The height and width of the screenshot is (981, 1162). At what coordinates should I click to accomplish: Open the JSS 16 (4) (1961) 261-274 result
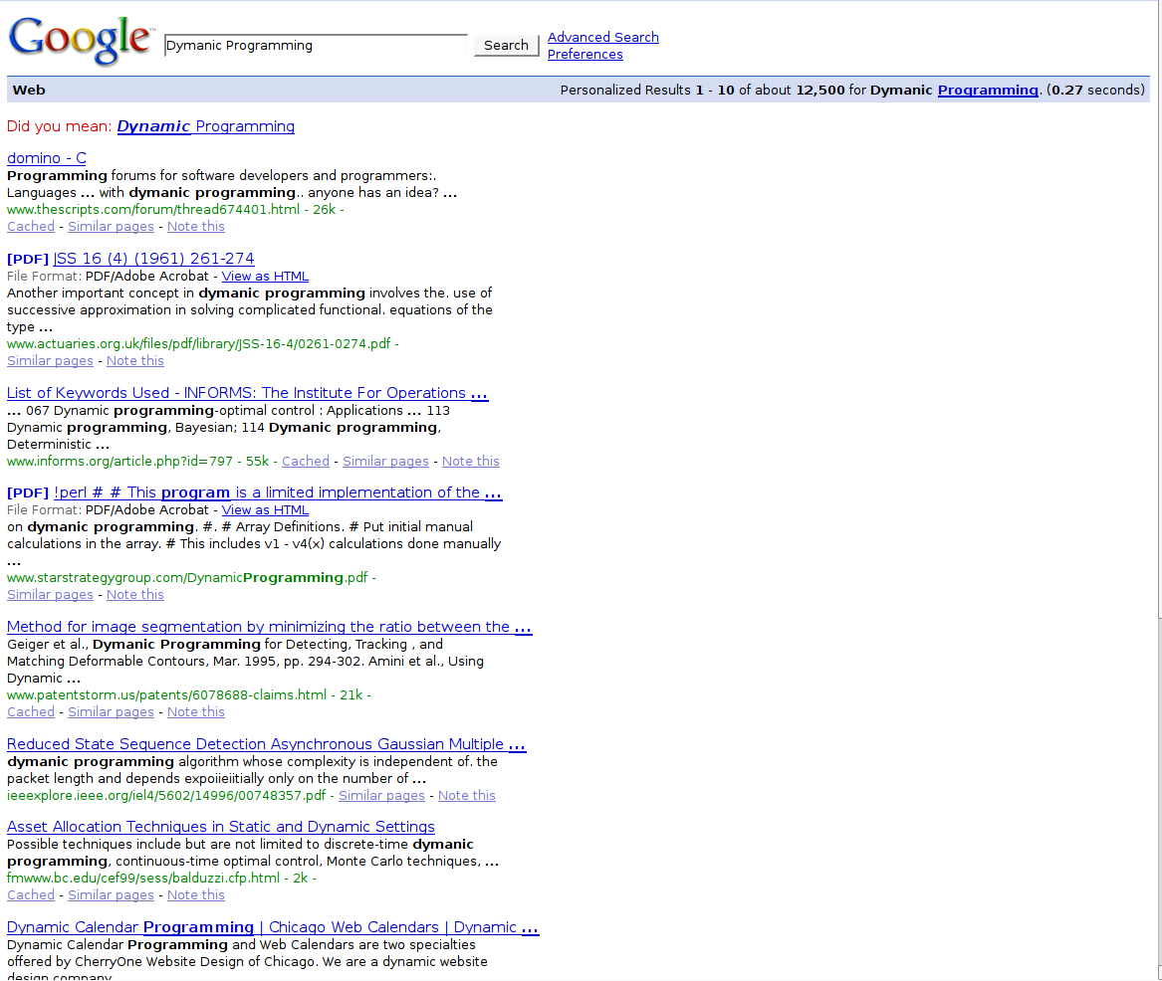point(154,259)
